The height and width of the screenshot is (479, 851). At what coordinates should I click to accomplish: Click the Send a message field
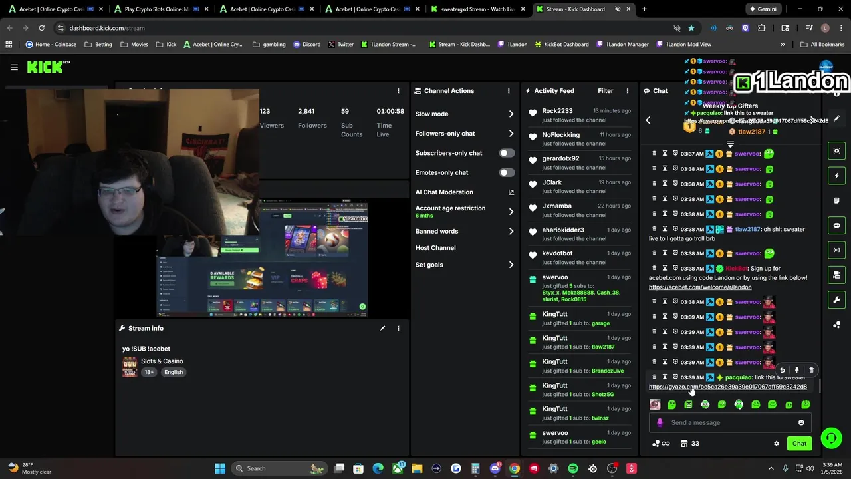(x=729, y=422)
